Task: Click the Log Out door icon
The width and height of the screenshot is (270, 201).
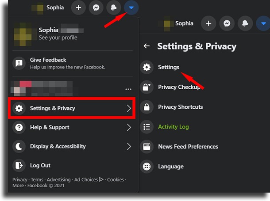Action: coord(19,165)
